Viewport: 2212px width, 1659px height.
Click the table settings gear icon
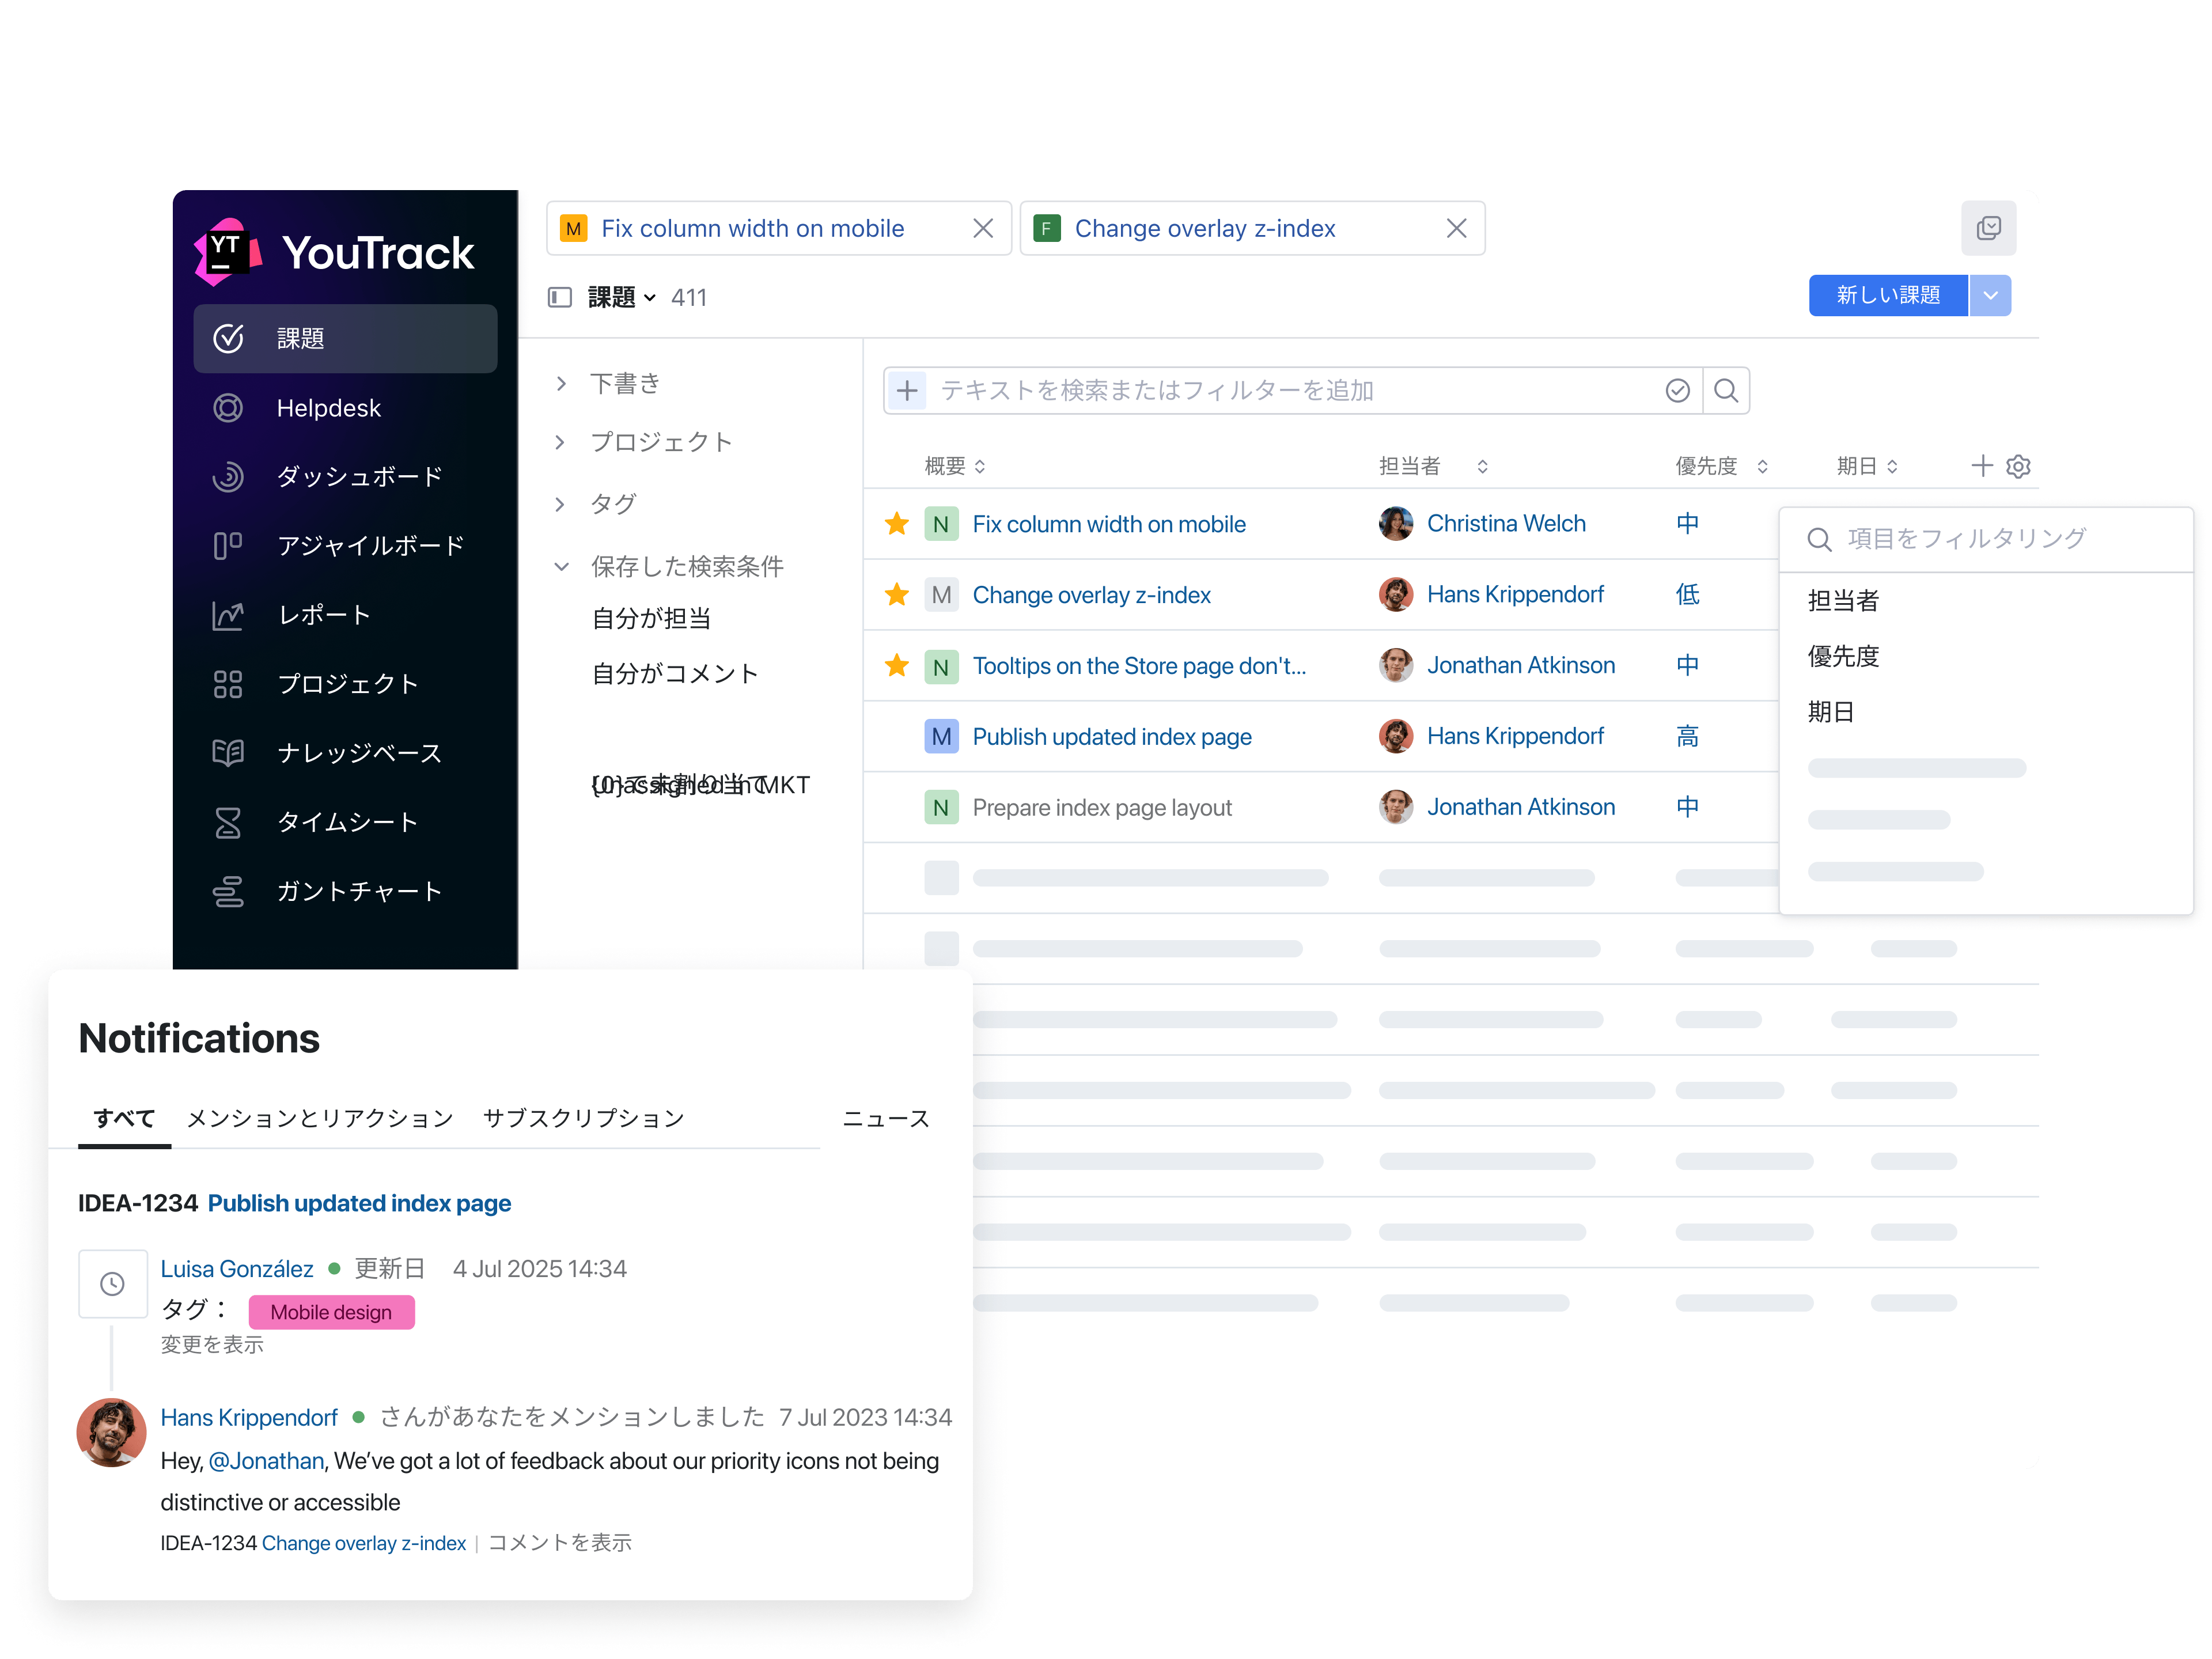[2018, 466]
